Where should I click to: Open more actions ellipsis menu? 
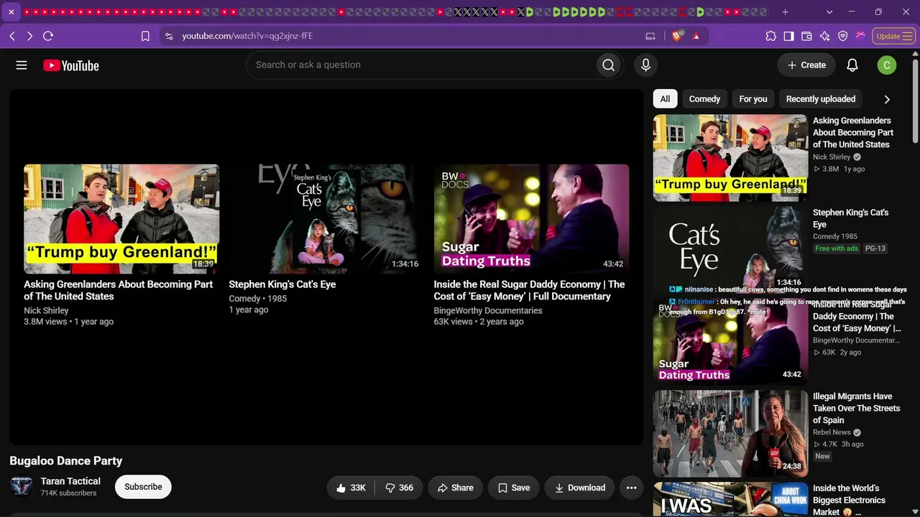[x=631, y=488]
